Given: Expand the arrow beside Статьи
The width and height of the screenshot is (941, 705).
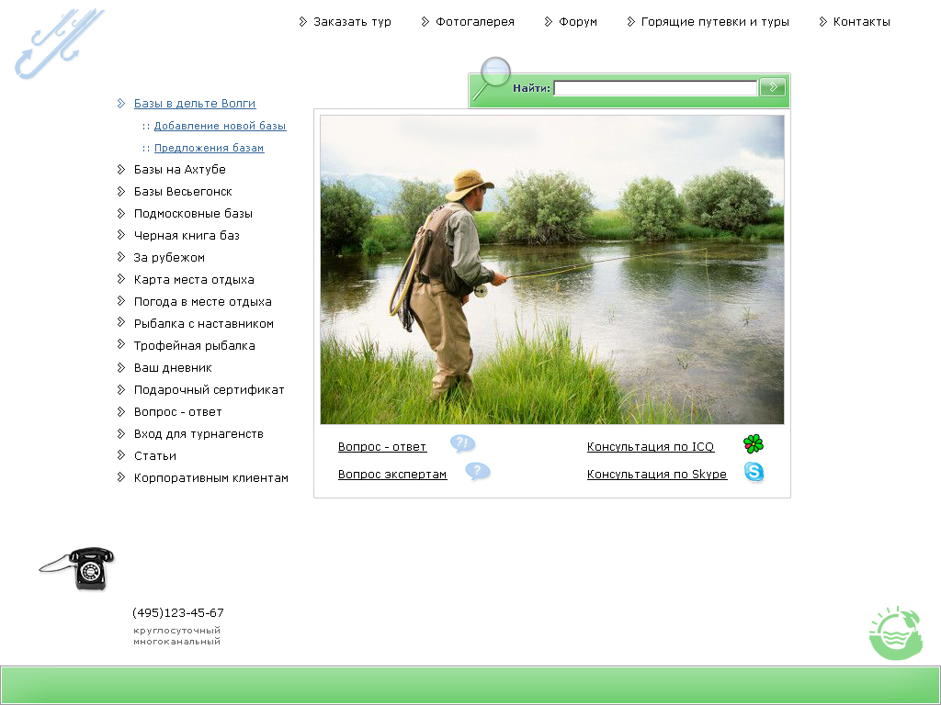Looking at the screenshot, I should pyautogui.click(x=121, y=455).
